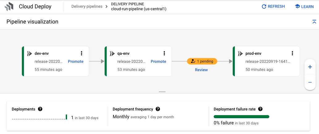Go to Delivery pipelines breadcrumb
Image resolution: width=319 pixels, height=134 pixels.
87,6
